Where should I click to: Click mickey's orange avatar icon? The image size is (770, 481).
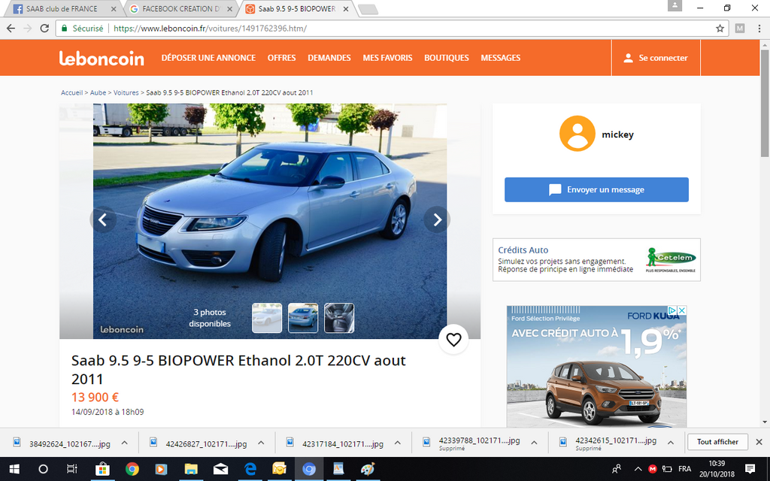coord(577,134)
